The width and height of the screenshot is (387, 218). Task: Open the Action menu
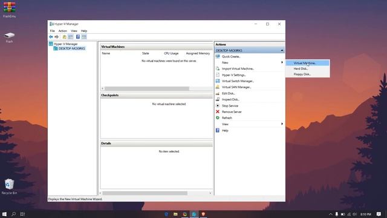tap(63, 31)
